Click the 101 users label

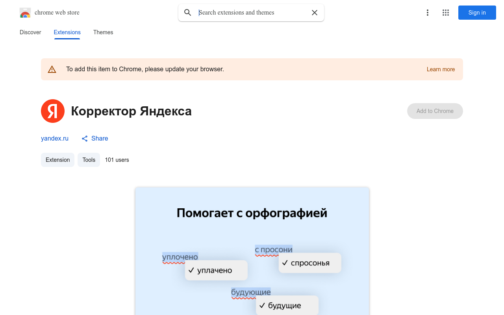click(x=117, y=160)
